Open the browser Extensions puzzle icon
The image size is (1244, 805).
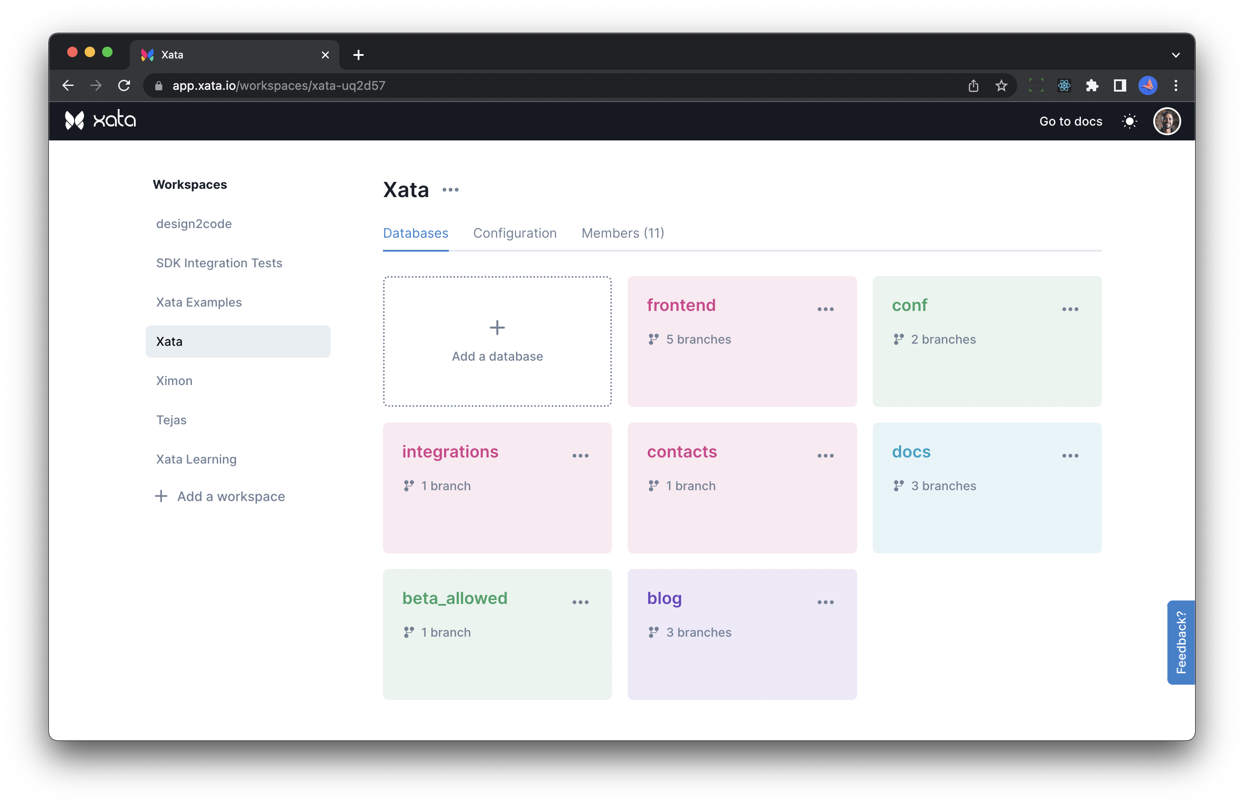(x=1091, y=86)
